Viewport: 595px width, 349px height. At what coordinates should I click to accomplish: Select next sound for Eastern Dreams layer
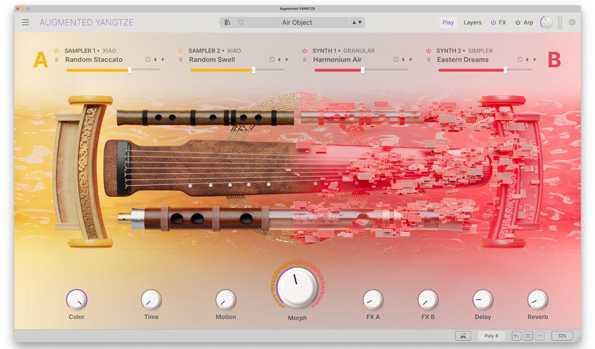[x=535, y=60]
